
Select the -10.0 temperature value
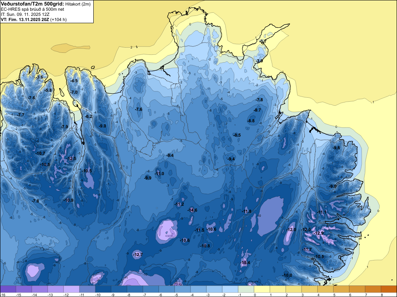[287, 276]
